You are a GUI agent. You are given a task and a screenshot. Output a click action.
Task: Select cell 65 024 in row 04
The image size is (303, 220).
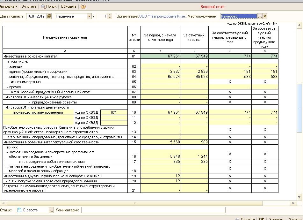pyautogui.click(x=161, y=77)
